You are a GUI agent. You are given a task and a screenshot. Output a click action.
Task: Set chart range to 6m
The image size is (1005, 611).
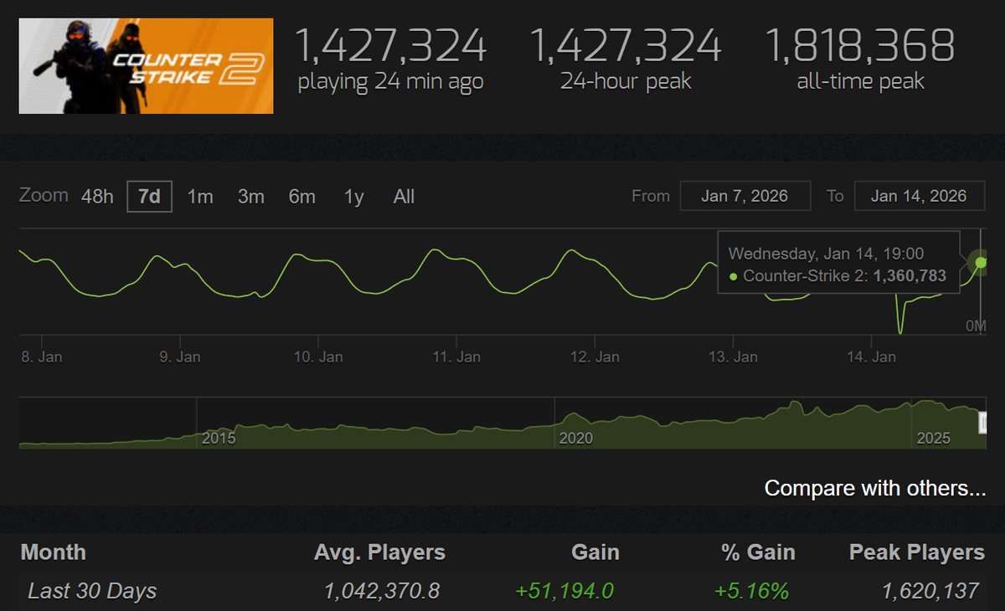tap(301, 196)
